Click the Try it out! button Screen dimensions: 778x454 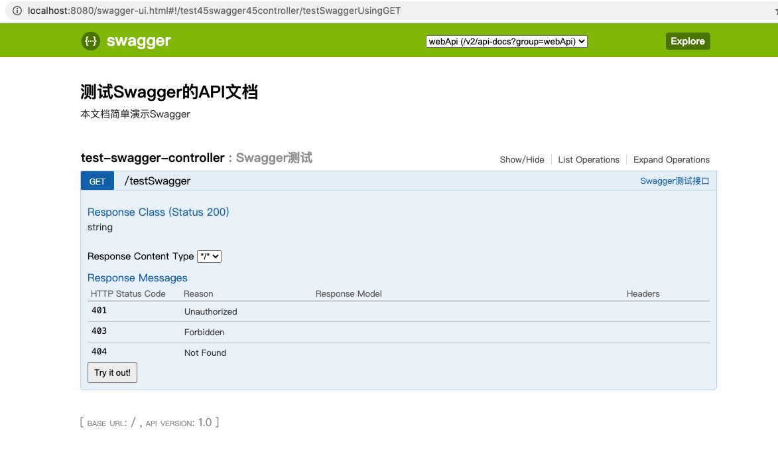[x=112, y=372]
